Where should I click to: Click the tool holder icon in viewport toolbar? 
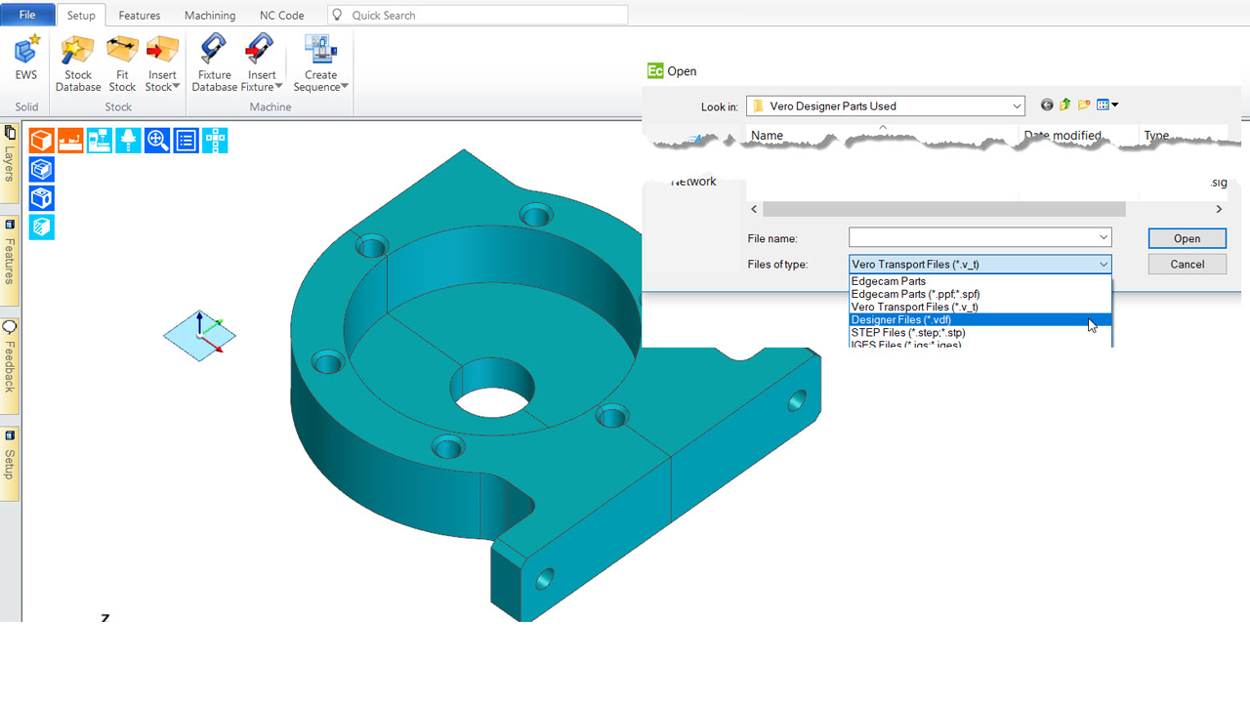click(128, 141)
